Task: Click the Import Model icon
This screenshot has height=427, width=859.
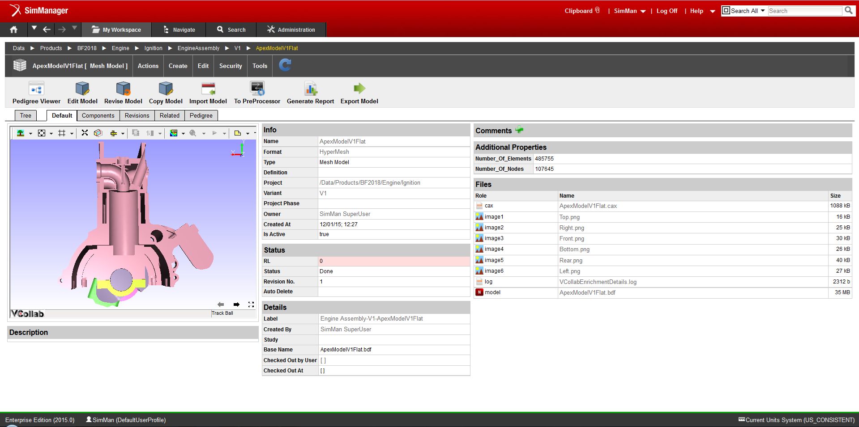Action: click(x=208, y=89)
